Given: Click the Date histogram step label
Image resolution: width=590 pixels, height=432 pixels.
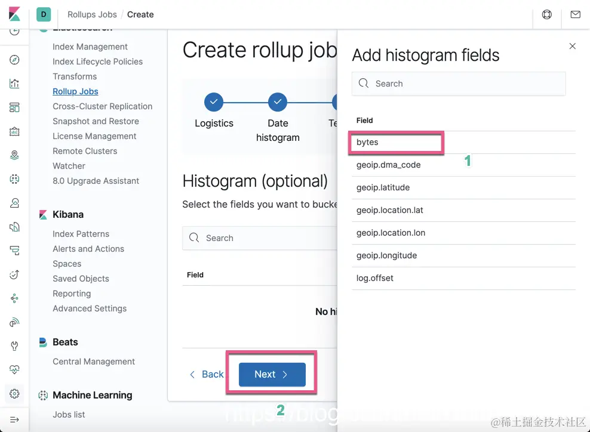Looking at the screenshot, I should (278, 131).
